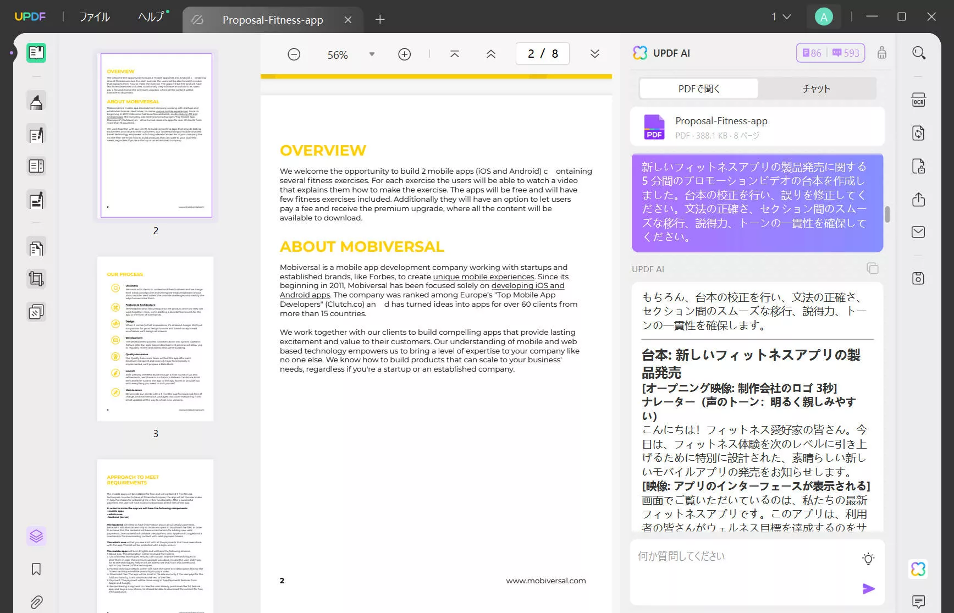Open the page tools icon above Crop
Screen dimensions: 954x613
coord(36,248)
